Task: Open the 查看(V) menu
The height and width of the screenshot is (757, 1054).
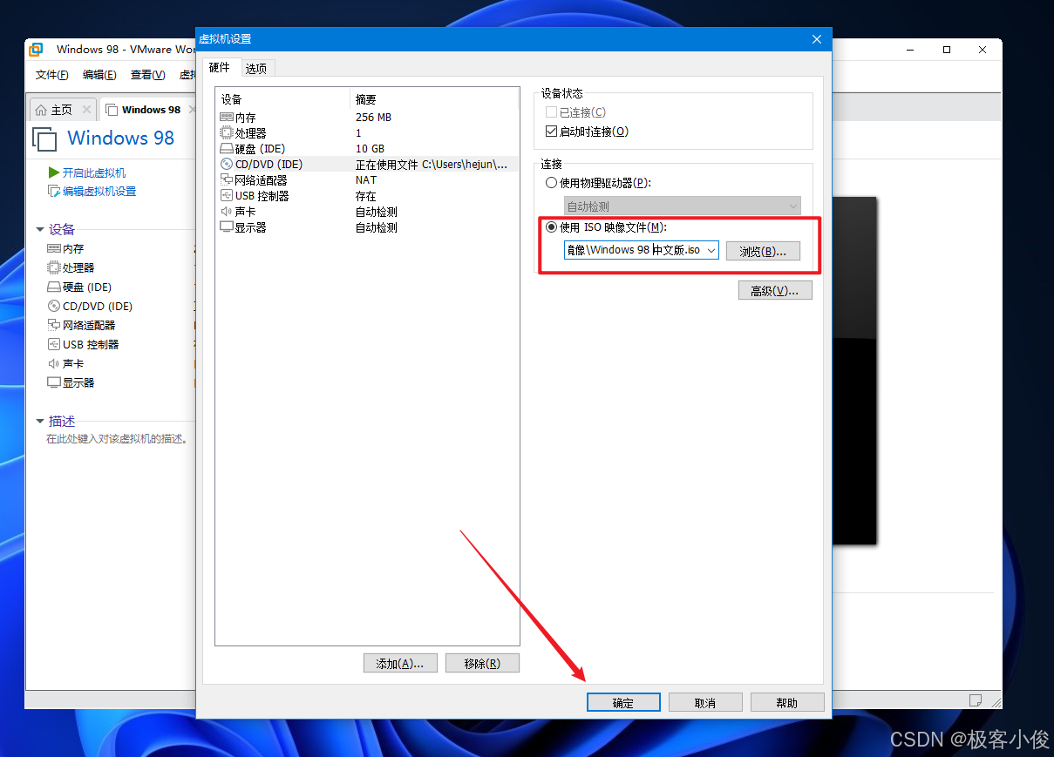Action: point(147,75)
